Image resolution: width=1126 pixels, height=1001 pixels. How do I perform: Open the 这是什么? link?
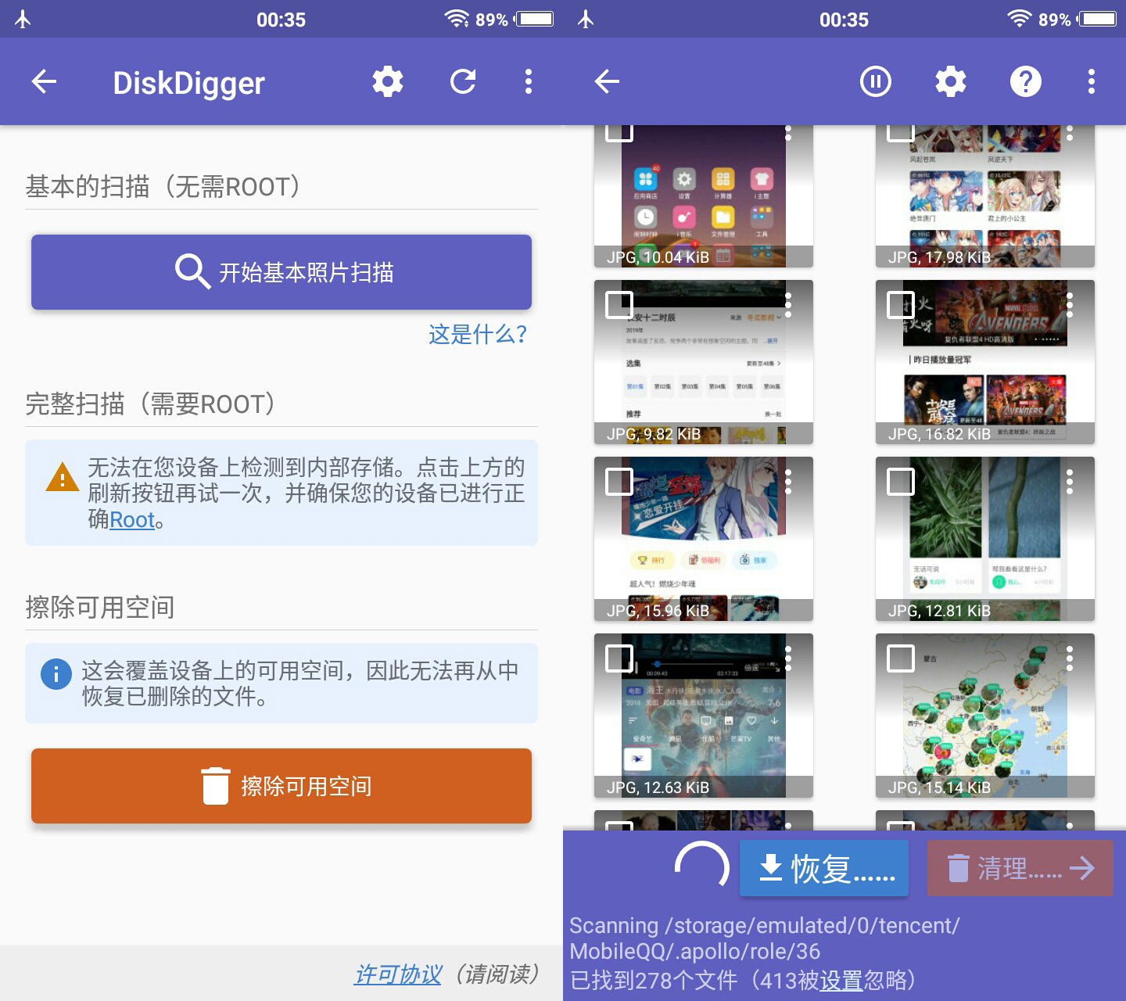[x=478, y=335]
